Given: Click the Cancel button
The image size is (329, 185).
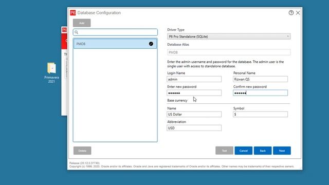Looking at the screenshot, I should pos(243,151).
